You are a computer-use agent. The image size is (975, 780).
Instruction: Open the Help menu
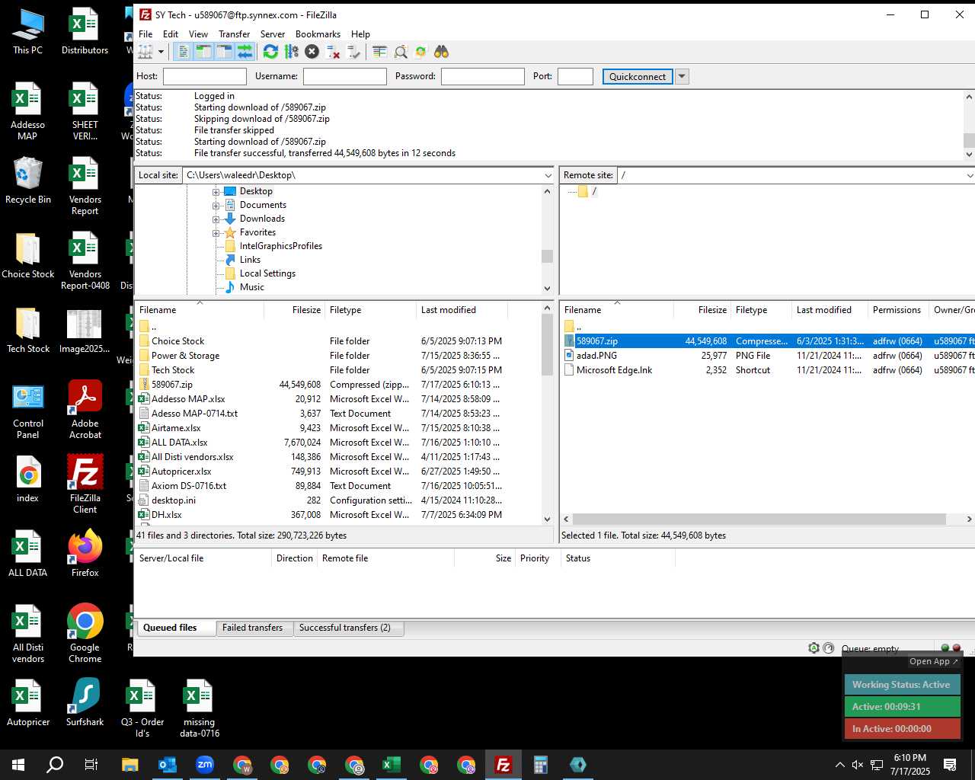pos(360,34)
